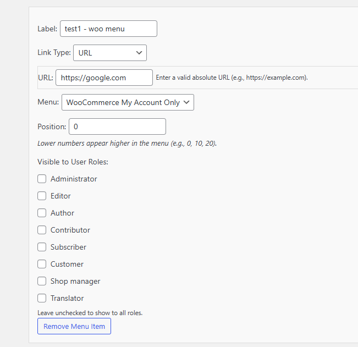Click the Administrator label text
This screenshot has height=347, width=358.
[x=74, y=179]
